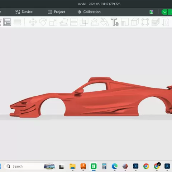Select the Scale tool

click(53, 22)
